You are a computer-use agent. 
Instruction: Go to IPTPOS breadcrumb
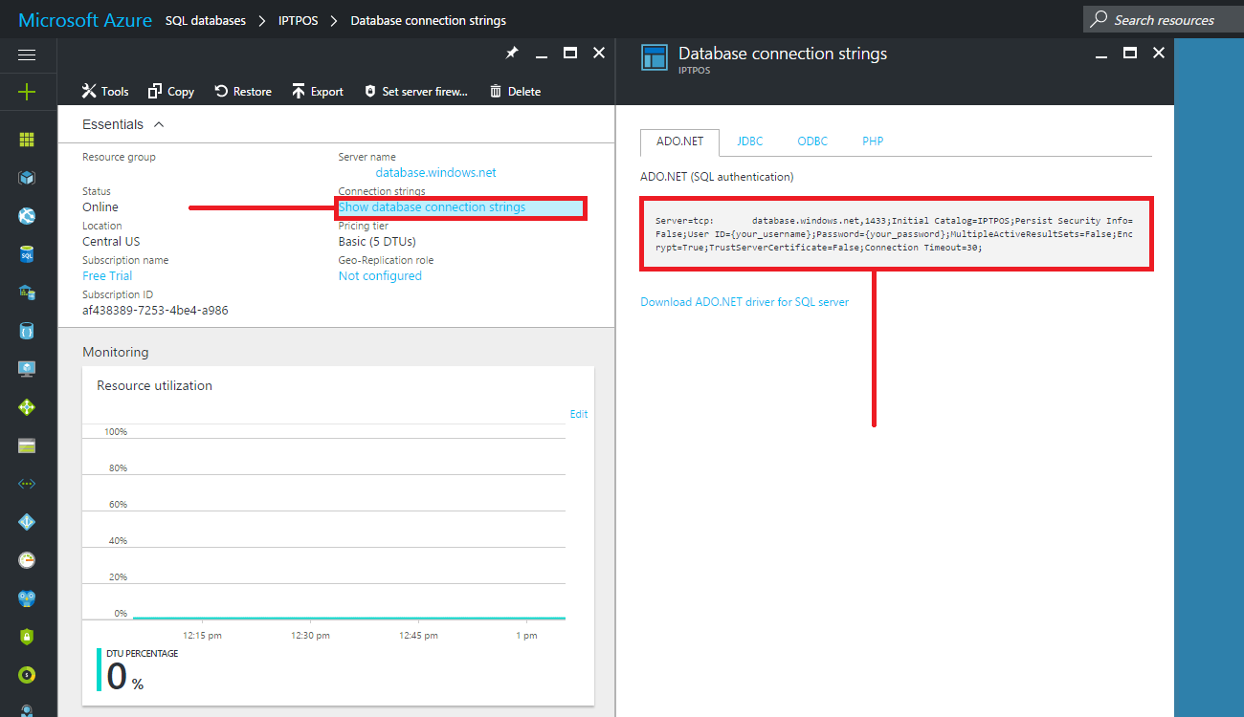(299, 20)
